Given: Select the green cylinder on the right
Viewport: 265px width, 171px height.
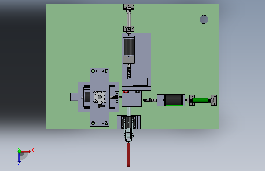Looking at the screenshot, I should (x=200, y=100).
